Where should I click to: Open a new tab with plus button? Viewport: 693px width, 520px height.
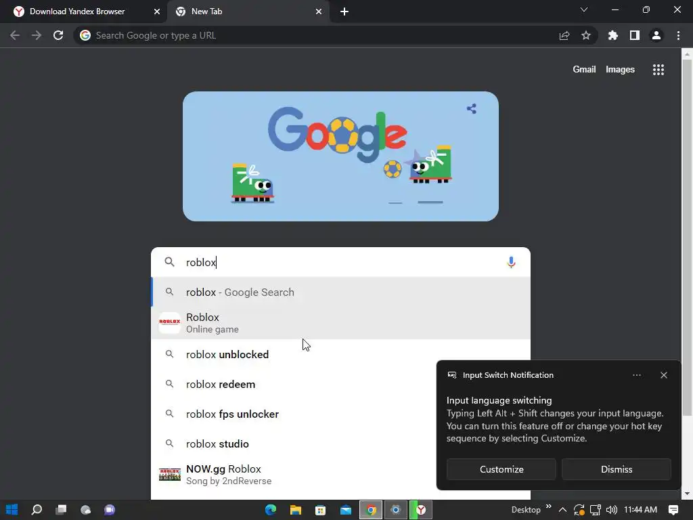(344, 12)
